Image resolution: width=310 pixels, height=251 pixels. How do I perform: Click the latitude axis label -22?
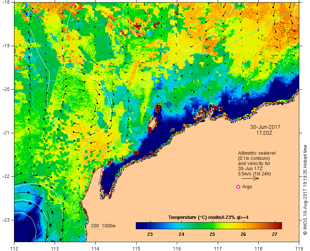(5, 176)
